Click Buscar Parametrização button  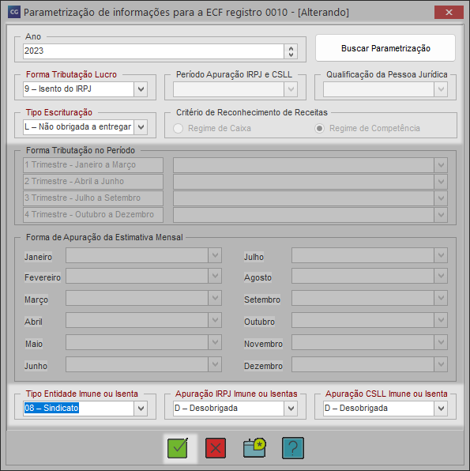pyautogui.click(x=385, y=48)
